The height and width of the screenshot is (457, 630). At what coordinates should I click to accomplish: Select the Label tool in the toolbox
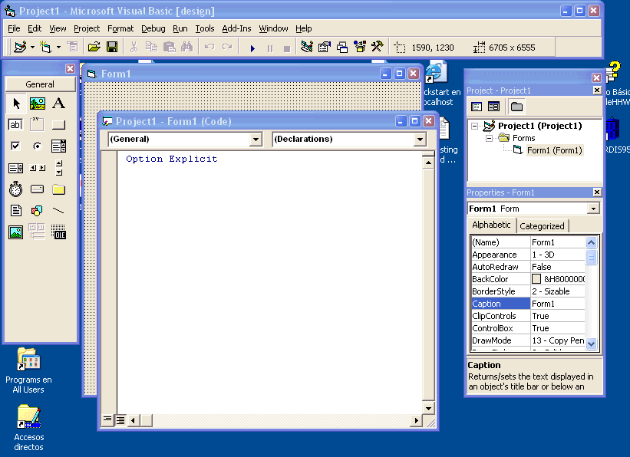59,104
